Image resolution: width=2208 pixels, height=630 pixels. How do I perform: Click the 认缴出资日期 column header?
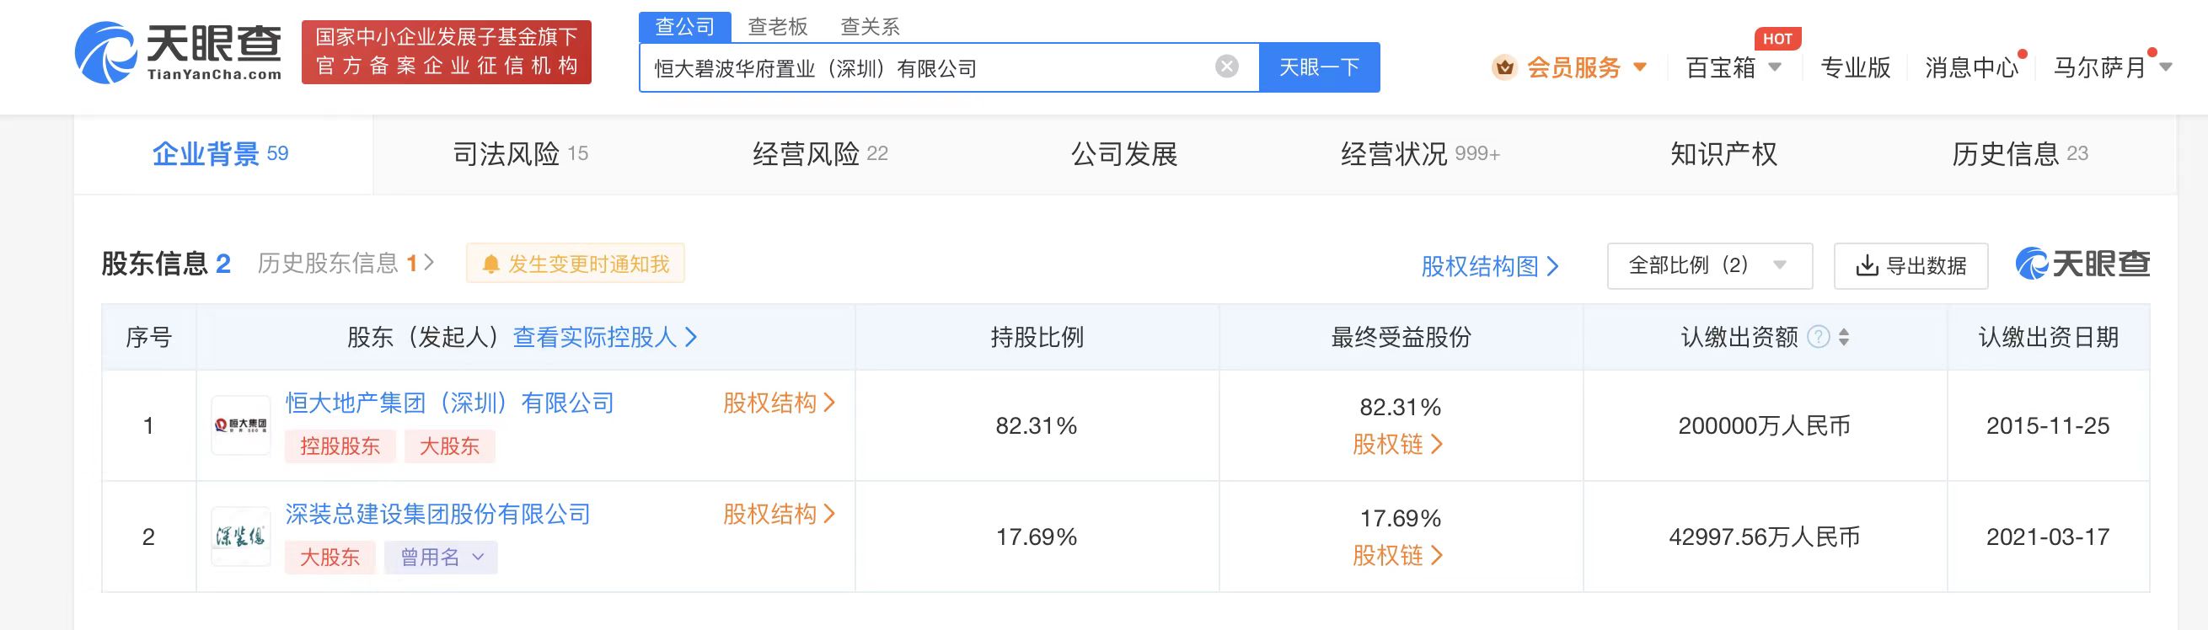click(2048, 337)
